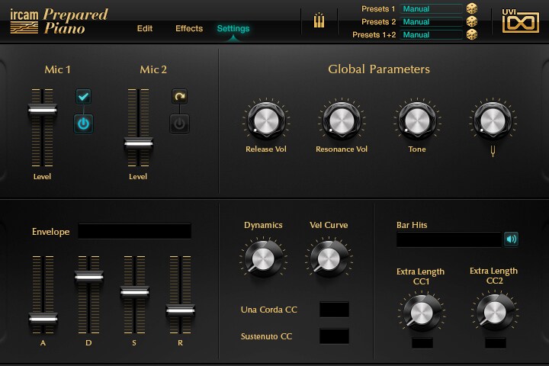This screenshot has width=549, height=366.
Task: Click the Dynamics knob
Action: [263, 259]
